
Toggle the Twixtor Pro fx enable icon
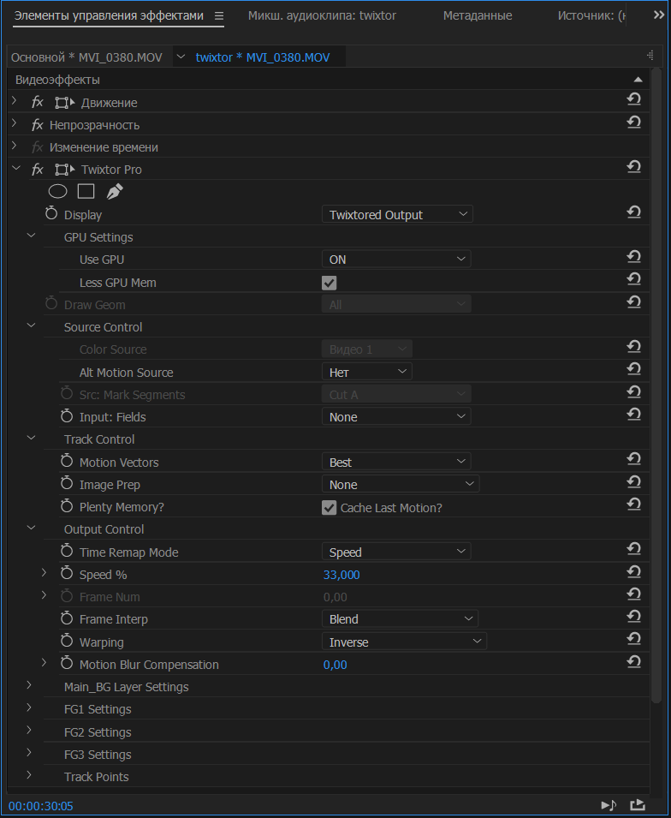[37, 170]
